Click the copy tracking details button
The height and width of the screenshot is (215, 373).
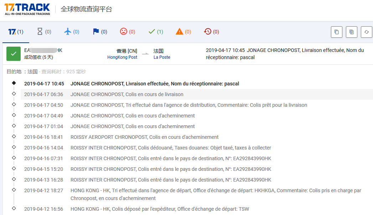coord(351,32)
